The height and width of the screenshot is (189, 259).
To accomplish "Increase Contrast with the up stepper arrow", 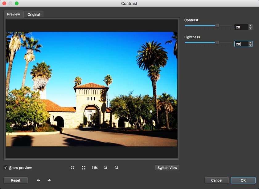I will 250,26.
